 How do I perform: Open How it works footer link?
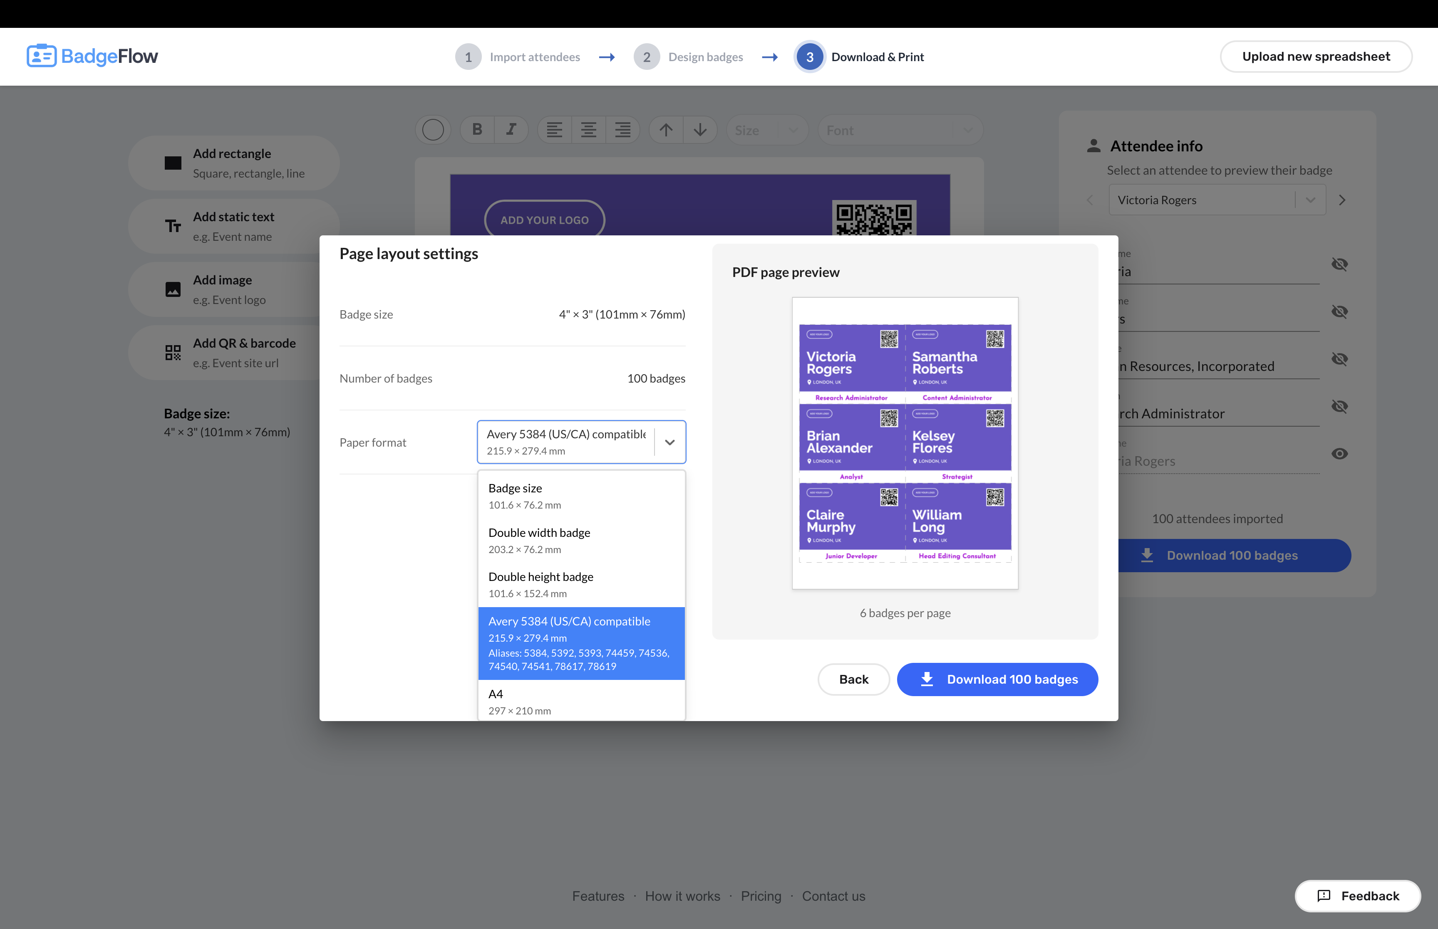click(x=682, y=896)
